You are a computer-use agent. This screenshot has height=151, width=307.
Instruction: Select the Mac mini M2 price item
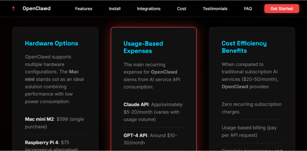pos(54,123)
